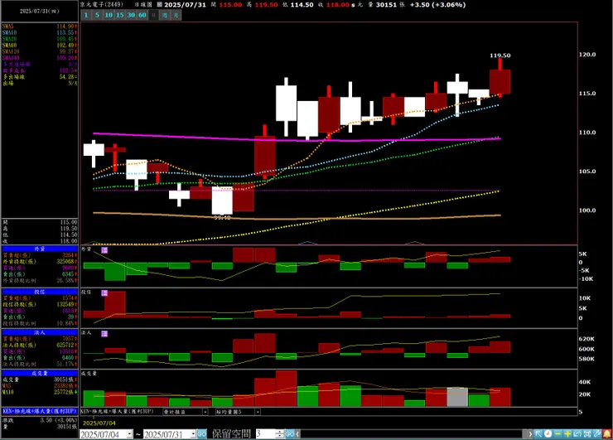Click the 法人 blue panel header
This screenshot has height=440, width=613.
point(40,332)
